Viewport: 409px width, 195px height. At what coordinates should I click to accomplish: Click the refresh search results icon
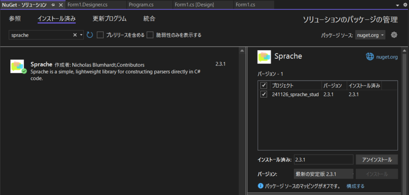90,35
